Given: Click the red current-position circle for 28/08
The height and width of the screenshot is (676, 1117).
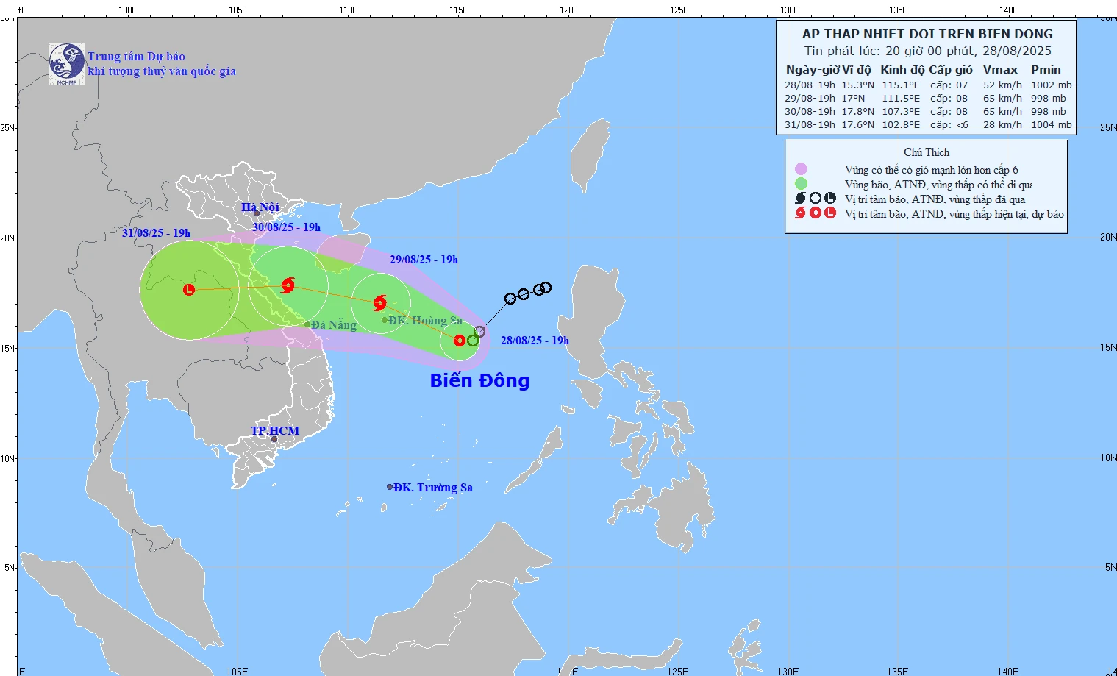Looking at the screenshot, I should click(x=460, y=341).
